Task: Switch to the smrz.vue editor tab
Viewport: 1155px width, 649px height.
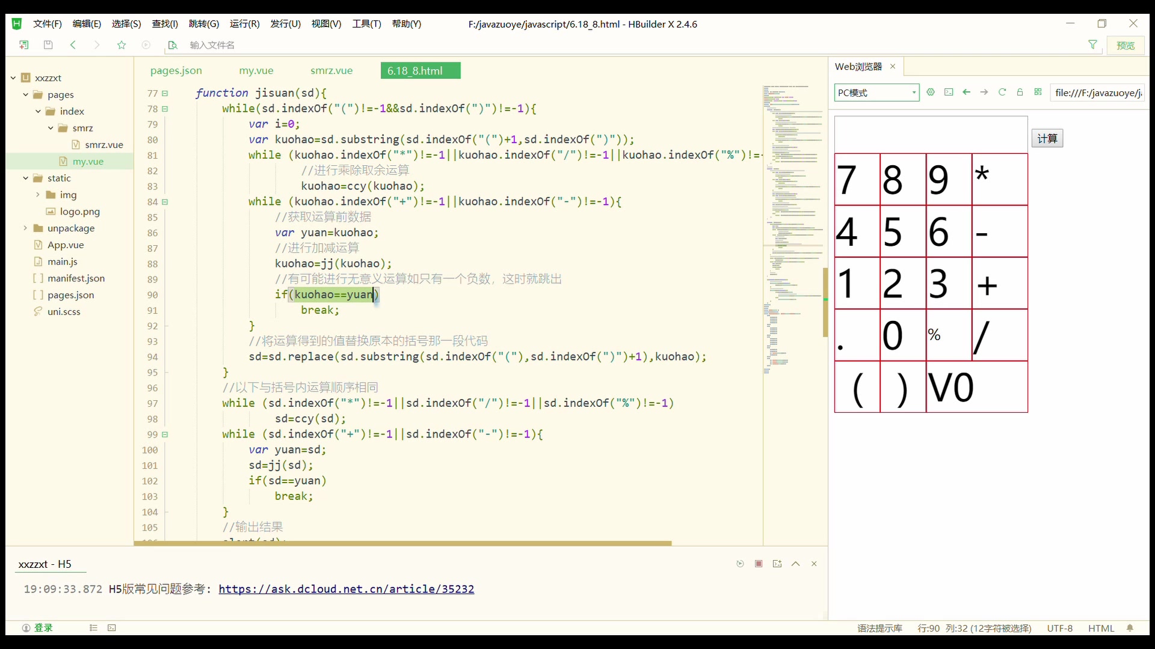Action: coord(331,71)
